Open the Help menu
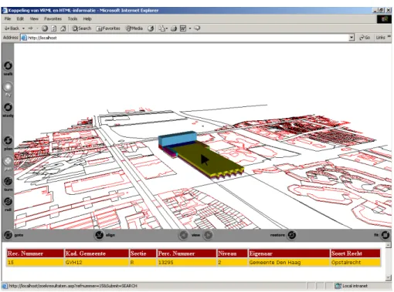The image size is (394, 292). coord(87,18)
